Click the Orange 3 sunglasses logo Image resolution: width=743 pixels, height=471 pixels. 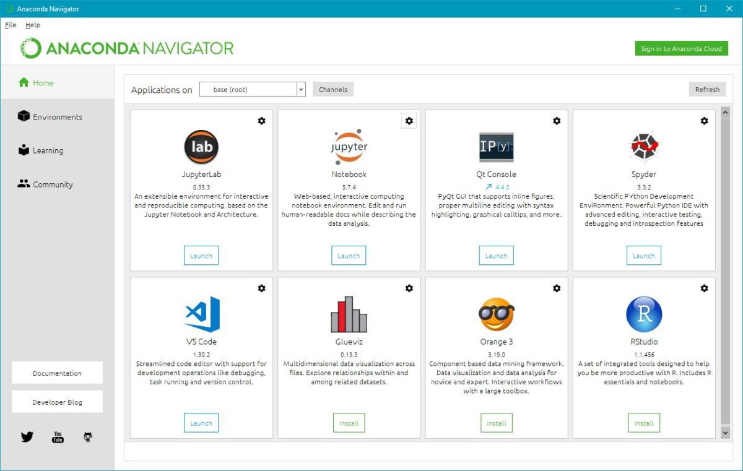click(x=497, y=314)
